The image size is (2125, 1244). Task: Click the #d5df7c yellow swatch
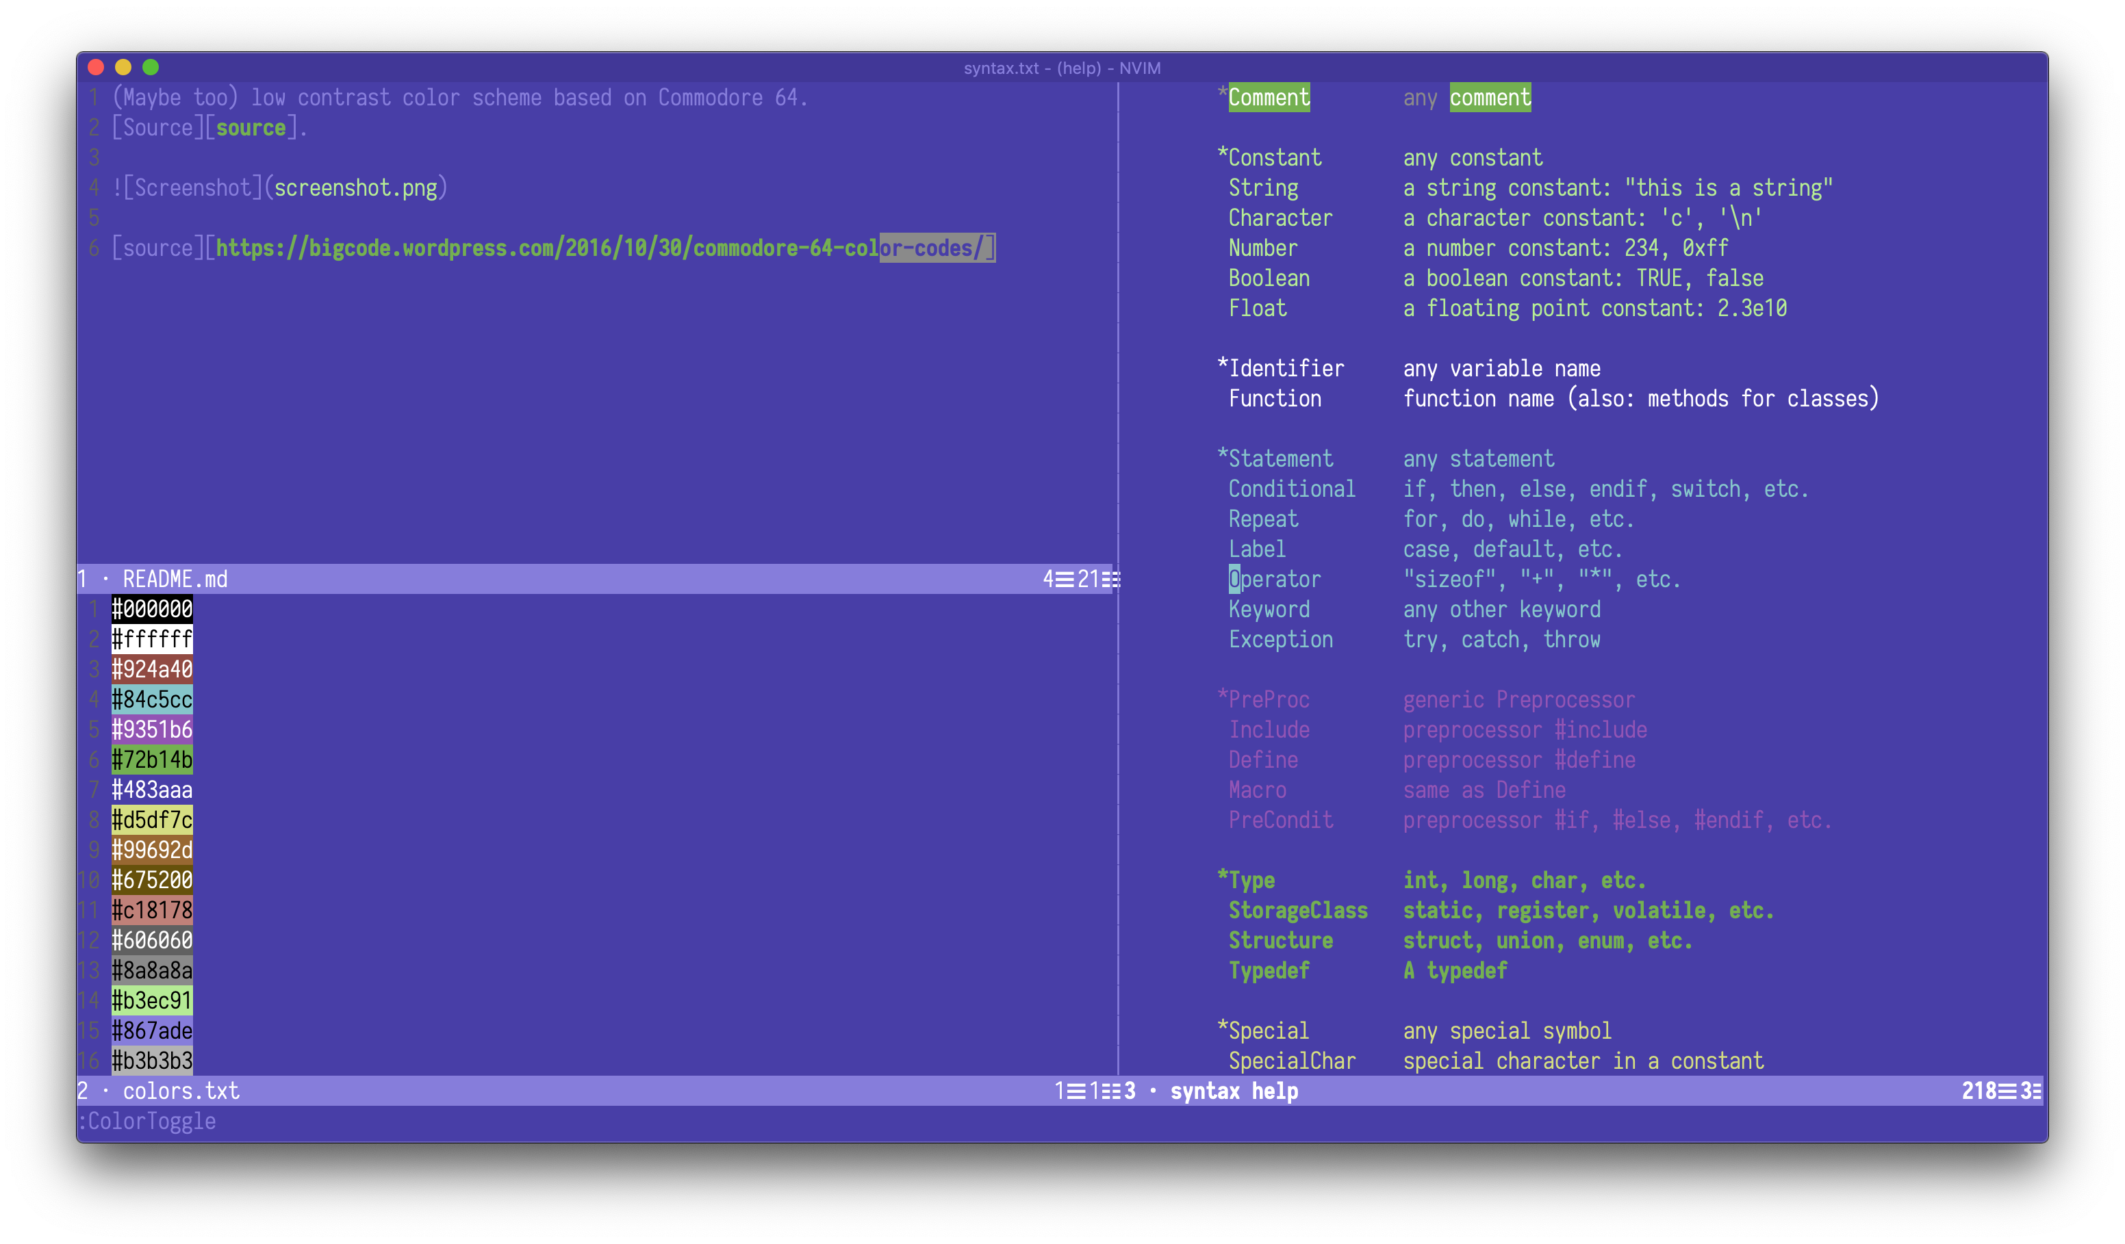(152, 820)
